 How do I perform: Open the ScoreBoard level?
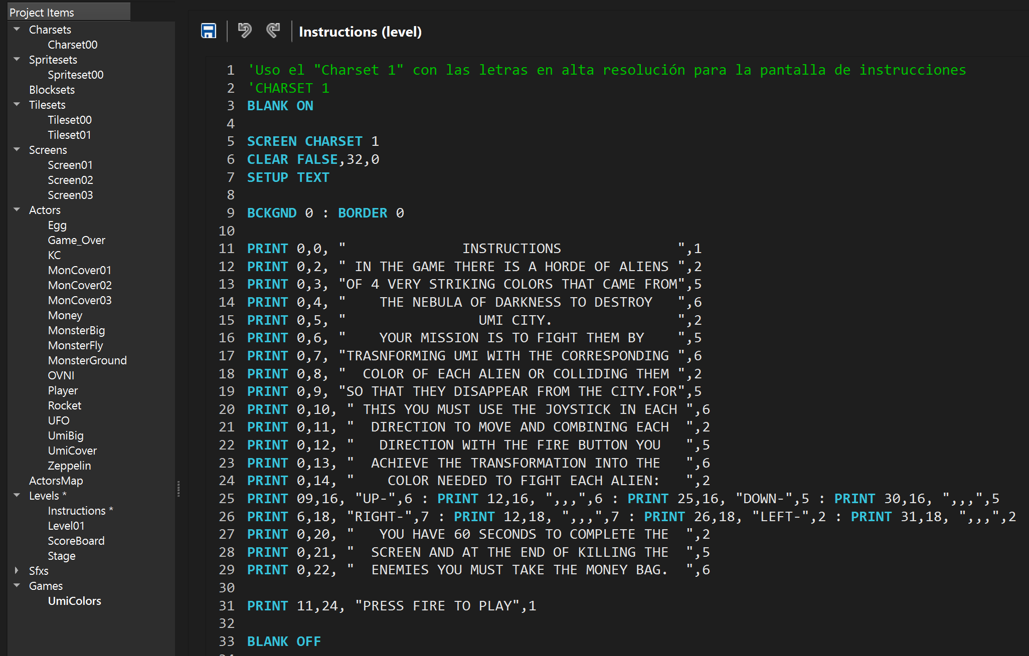pyautogui.click(x=76, y=541)
